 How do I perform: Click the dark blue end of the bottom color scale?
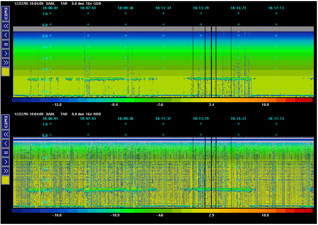coord(16,211)
